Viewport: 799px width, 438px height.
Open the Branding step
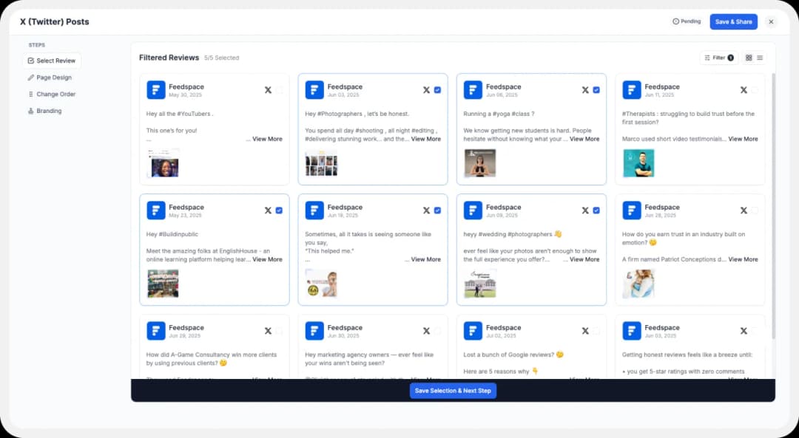49,111
